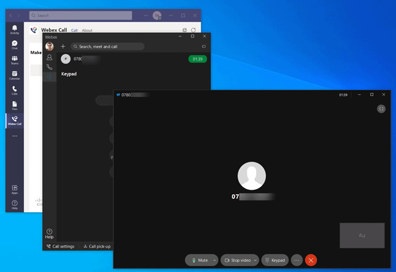Open call history phone icon in Webex
The width and height of the screenshot is (396, 272).
[x=49, y=67]
